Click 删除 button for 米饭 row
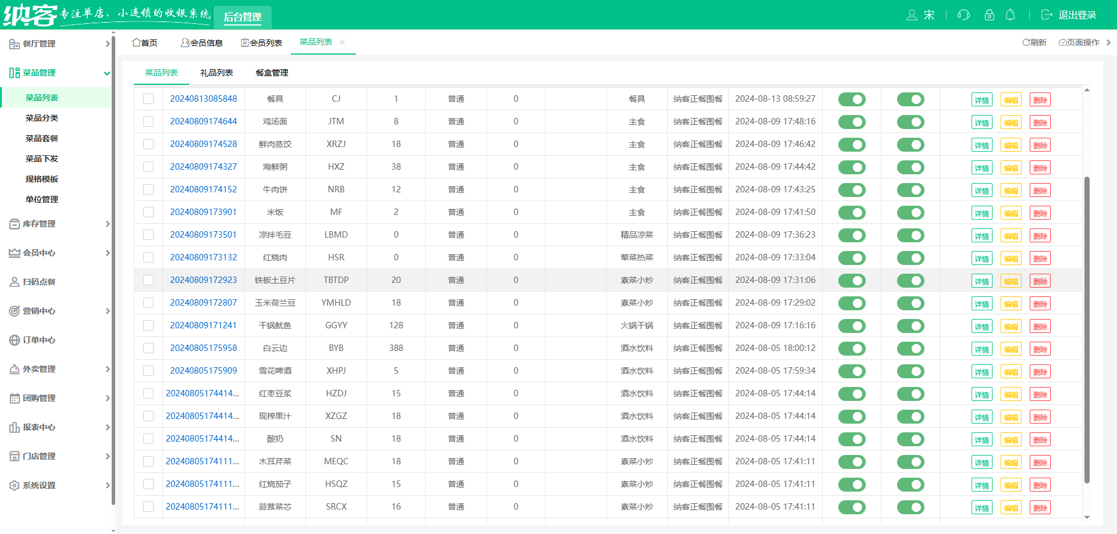The image size is (1117, 534). pyautogui.click(x=1040, y=213)
